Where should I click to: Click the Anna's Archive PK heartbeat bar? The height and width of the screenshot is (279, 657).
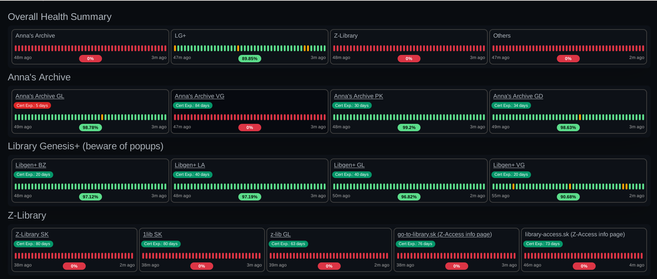pos(409,117)
